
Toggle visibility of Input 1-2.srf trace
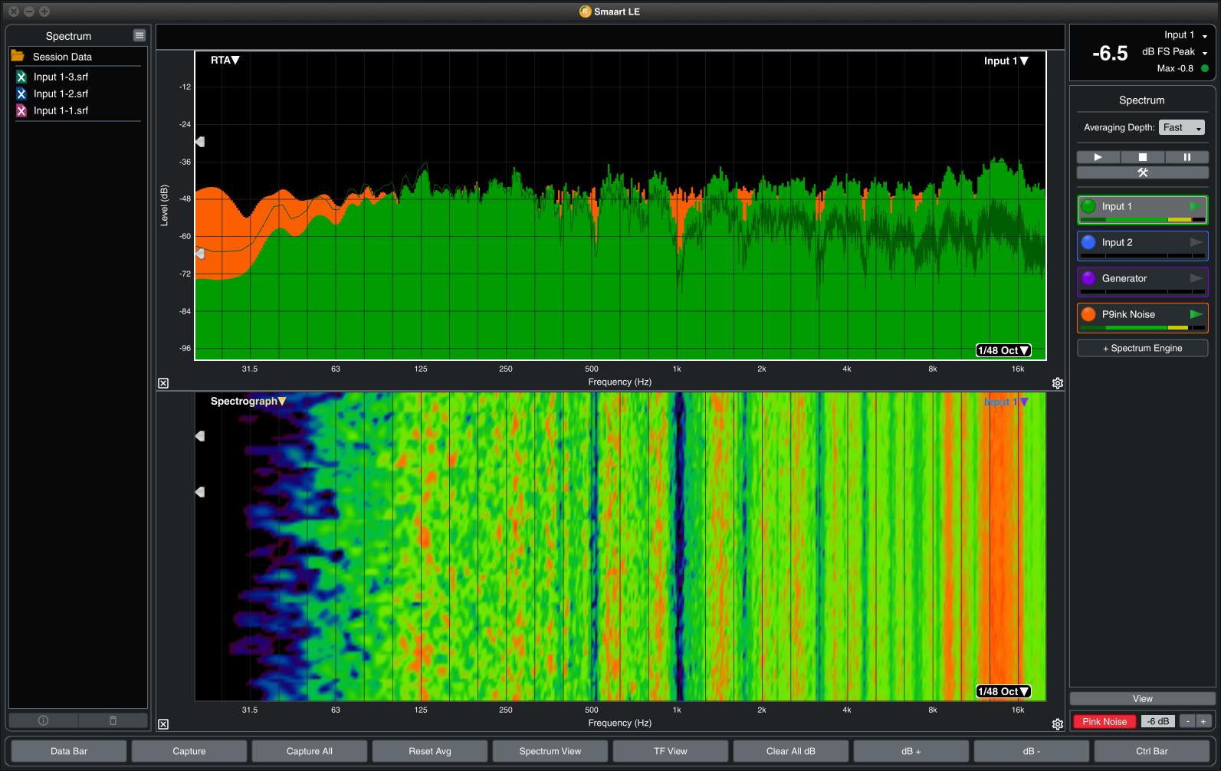click(21, 94)
